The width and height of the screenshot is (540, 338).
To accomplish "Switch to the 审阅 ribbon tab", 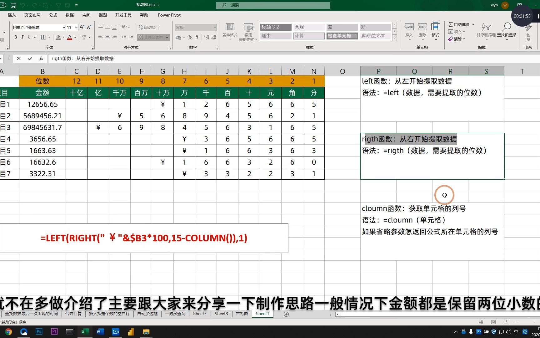I will (x=86, y=15).
